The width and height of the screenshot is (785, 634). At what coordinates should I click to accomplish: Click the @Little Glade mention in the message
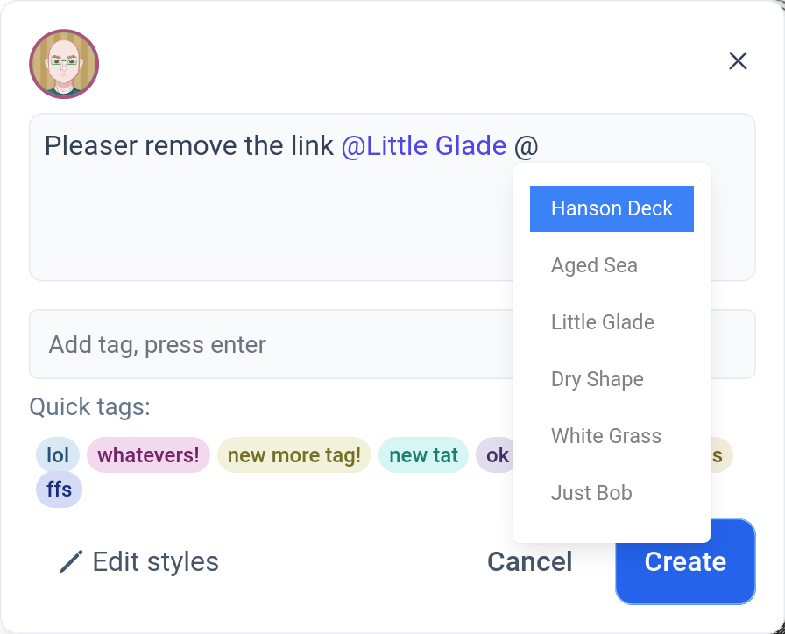click(423, 146)
